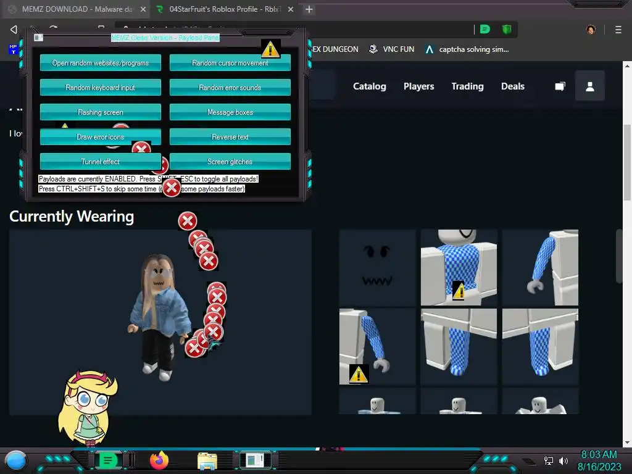Click the MF T bookmark icon

(13, 49)
